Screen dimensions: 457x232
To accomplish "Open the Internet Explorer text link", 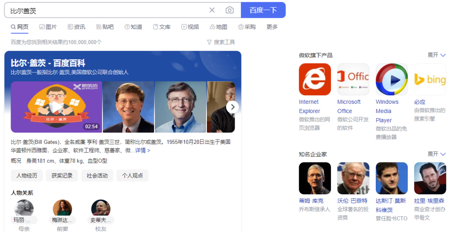I will [309, 106].
